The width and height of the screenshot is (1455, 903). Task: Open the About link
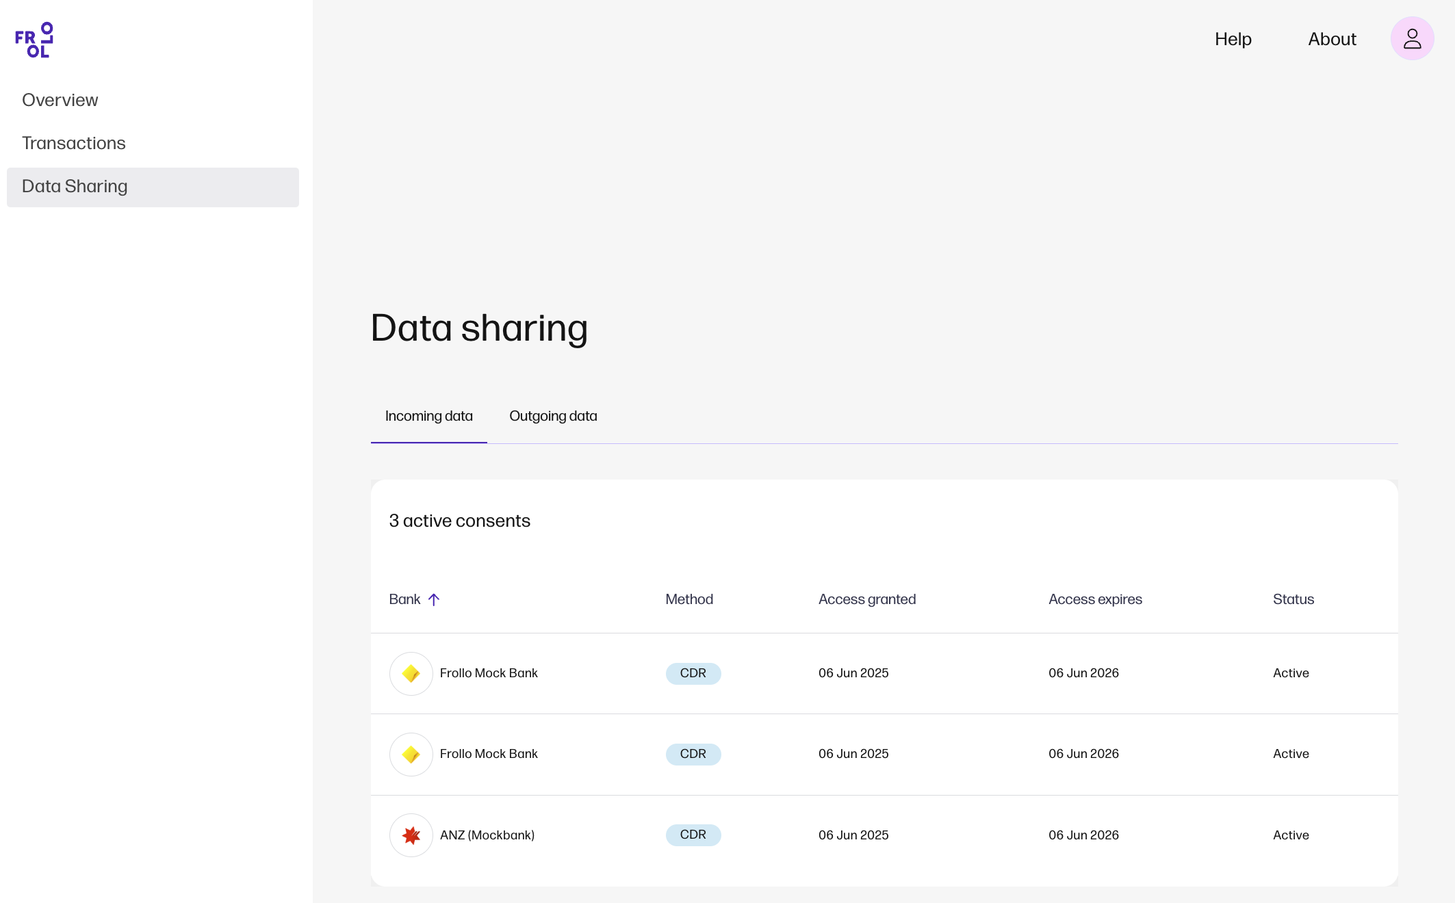[x=1331, y=39]
